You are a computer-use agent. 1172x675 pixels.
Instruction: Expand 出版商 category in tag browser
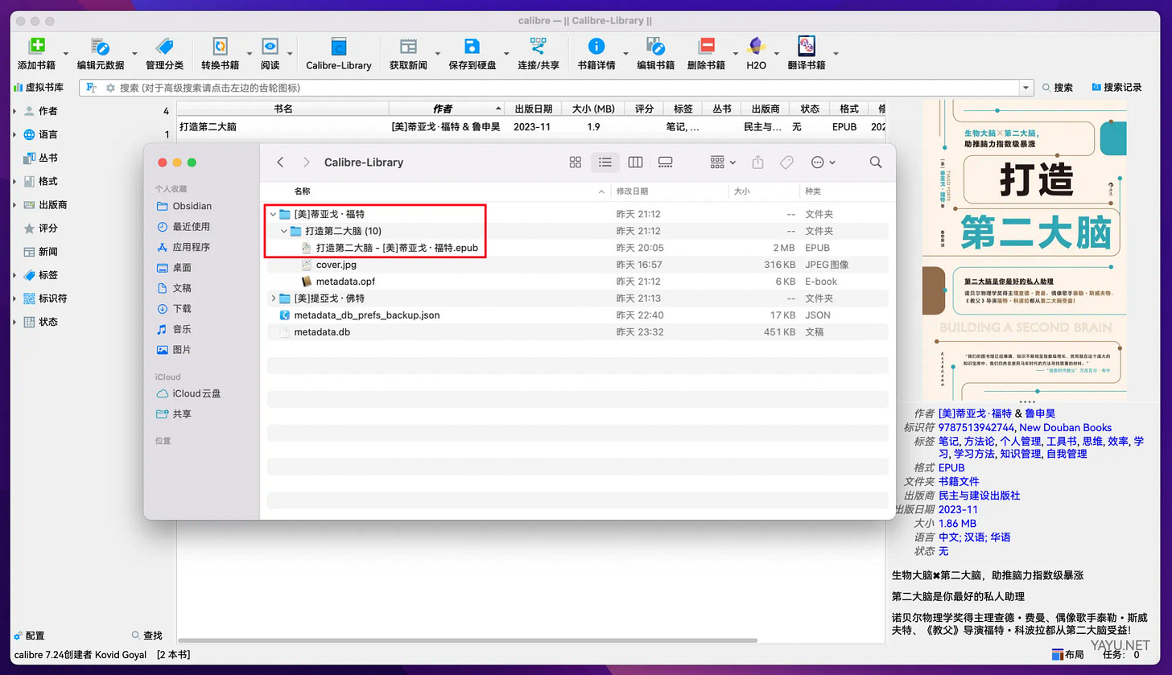[14, 205]
